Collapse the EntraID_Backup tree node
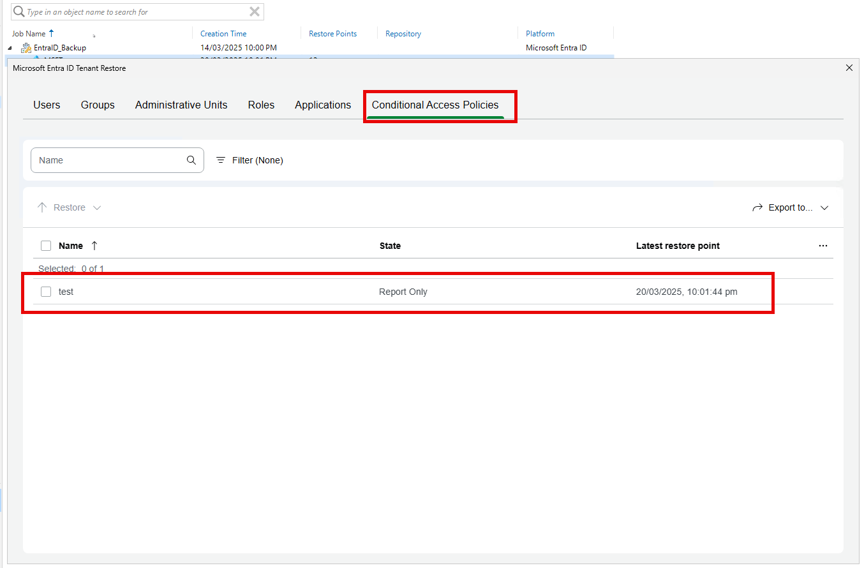Screen dimensions: 864x568 point(10,48)
